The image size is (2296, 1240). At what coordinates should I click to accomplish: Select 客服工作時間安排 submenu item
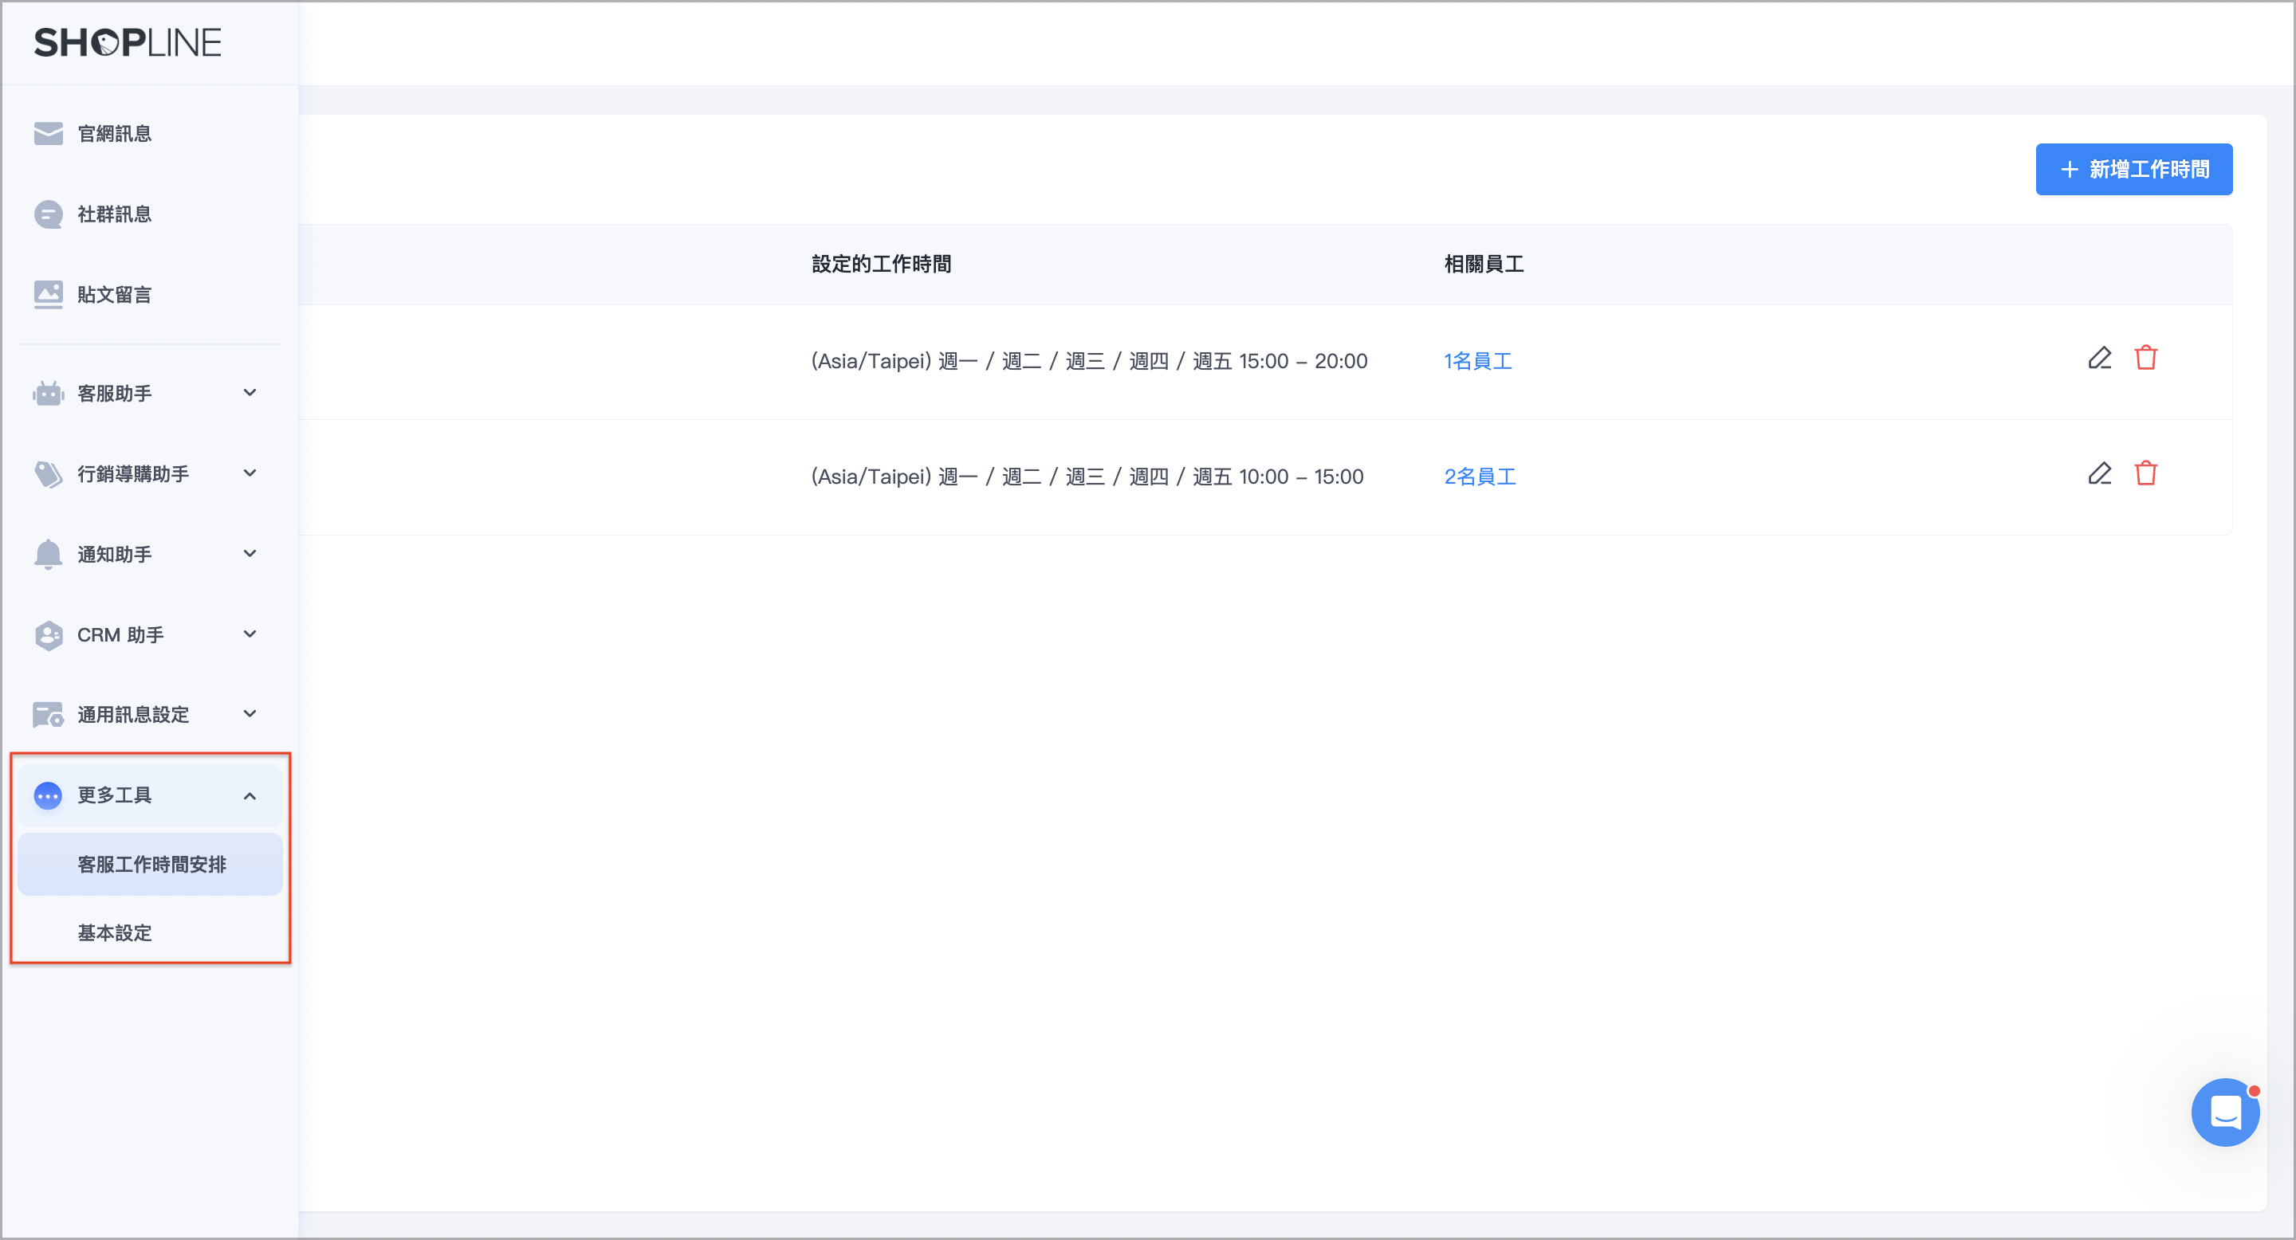coord(150,864)
